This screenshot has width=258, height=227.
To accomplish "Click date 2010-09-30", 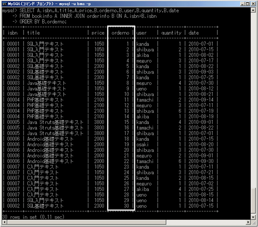I will (201, 161).
